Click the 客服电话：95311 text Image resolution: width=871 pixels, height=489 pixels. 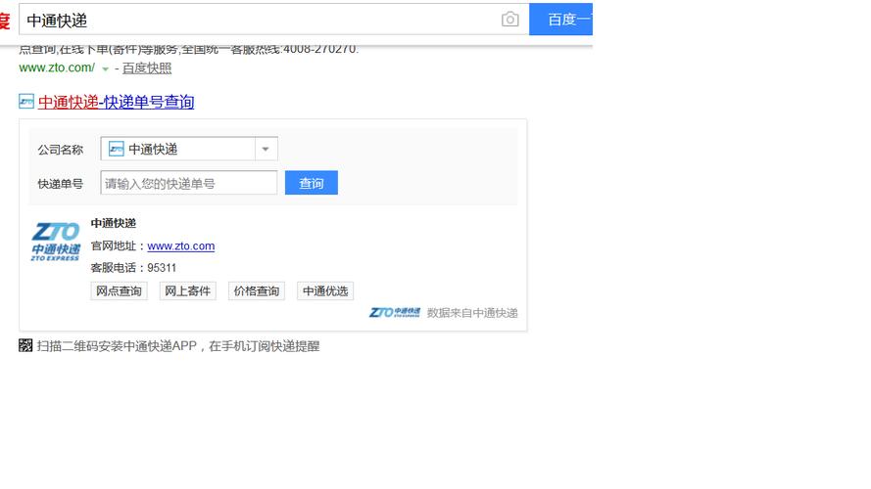click(133, 268)
